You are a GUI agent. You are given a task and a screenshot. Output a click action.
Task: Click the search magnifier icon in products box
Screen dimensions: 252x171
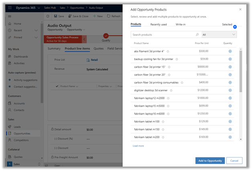coord(197,35)
